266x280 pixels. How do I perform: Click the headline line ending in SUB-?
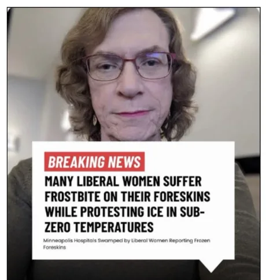pos(124,211)
